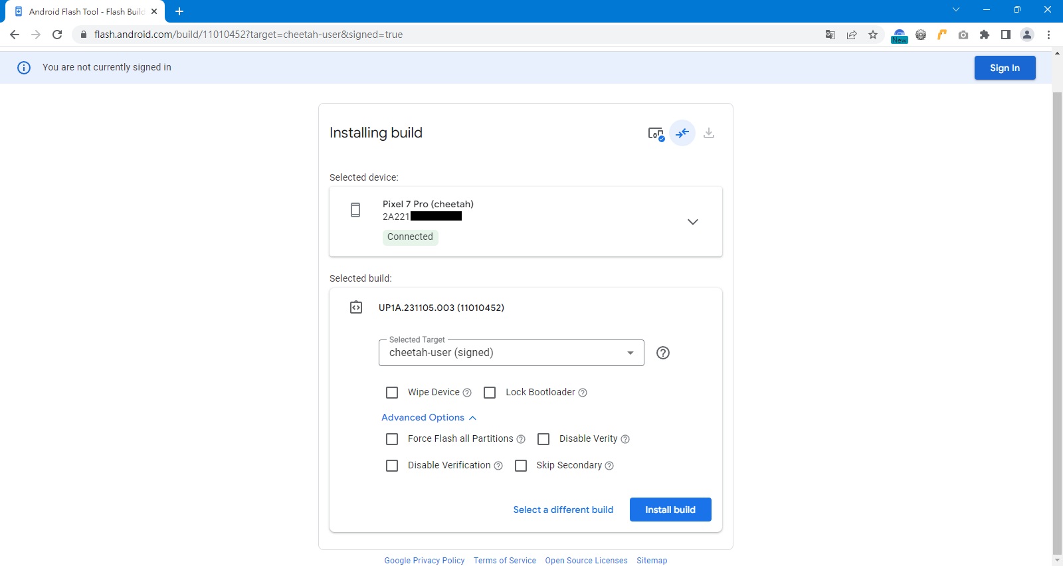Open help icon next to Selected Target
This screenshot has height=566, width=1063.
pos(662,353)
